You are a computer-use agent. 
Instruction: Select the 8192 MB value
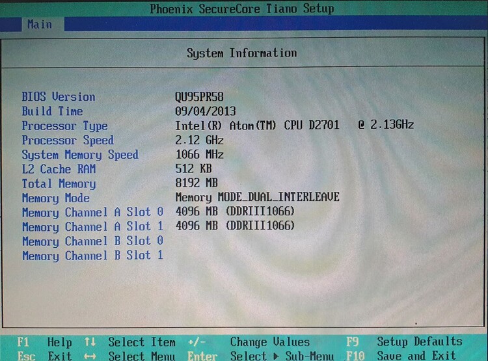(x=197, y=183)
